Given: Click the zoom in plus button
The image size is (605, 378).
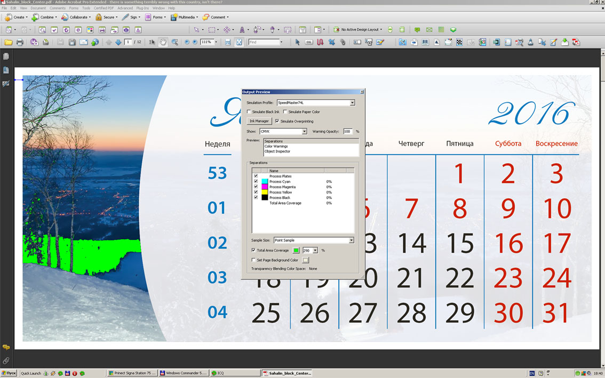Looking at the screenshot, I should 195,42.
